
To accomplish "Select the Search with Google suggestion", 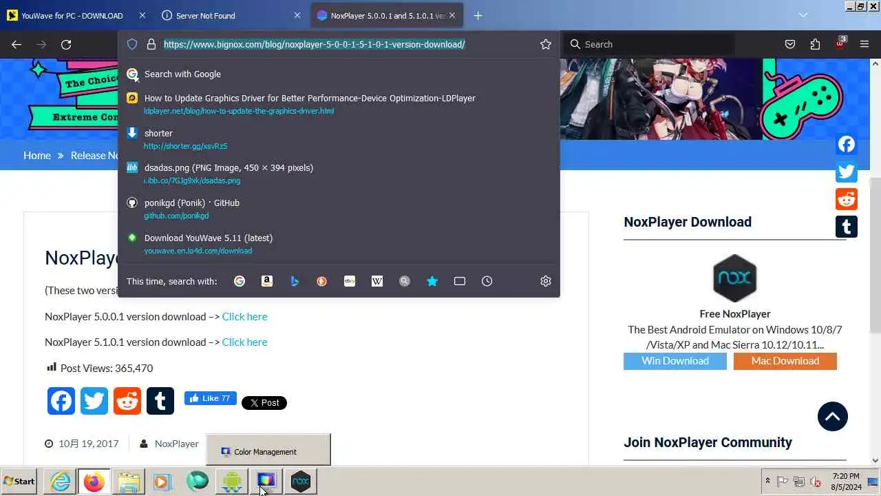I will coord(339,74).
